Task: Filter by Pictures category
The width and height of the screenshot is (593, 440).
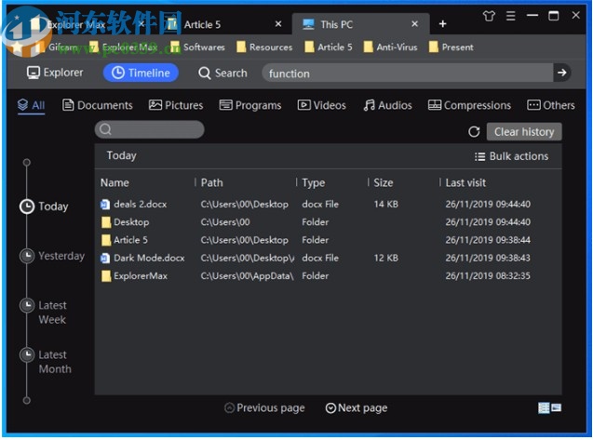Action: pyautogui.click(x=176, y=105)
